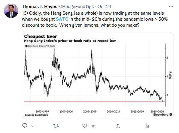
Task: Open Thomas J. Hayes profile picture
Action: [11, 11]
